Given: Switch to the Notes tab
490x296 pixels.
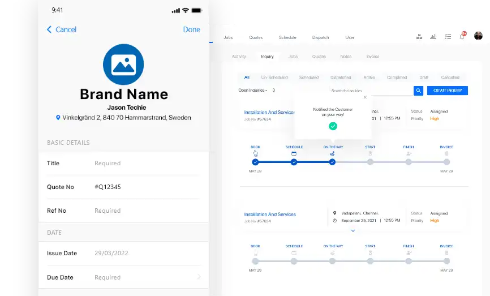Looking at the screenshot, I should (346, 57).
